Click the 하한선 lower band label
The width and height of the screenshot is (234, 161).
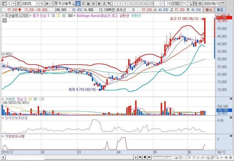click(136, 16)
